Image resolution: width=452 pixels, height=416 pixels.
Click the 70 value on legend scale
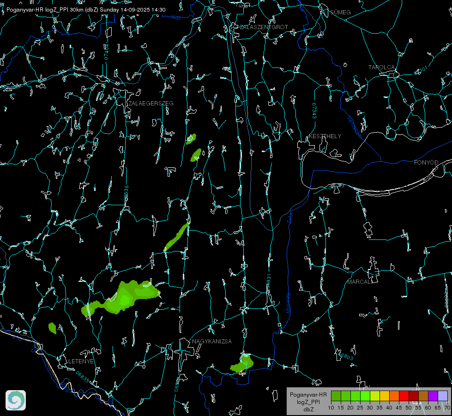(x=447, y=408)
